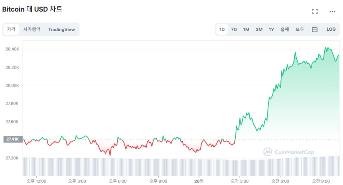Open the TradingView tab

pyautogui.click(x=61, y=30)
